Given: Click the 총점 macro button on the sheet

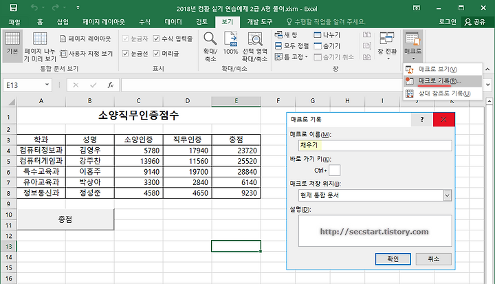Looking at the screenshot, I should coord(65,219).
